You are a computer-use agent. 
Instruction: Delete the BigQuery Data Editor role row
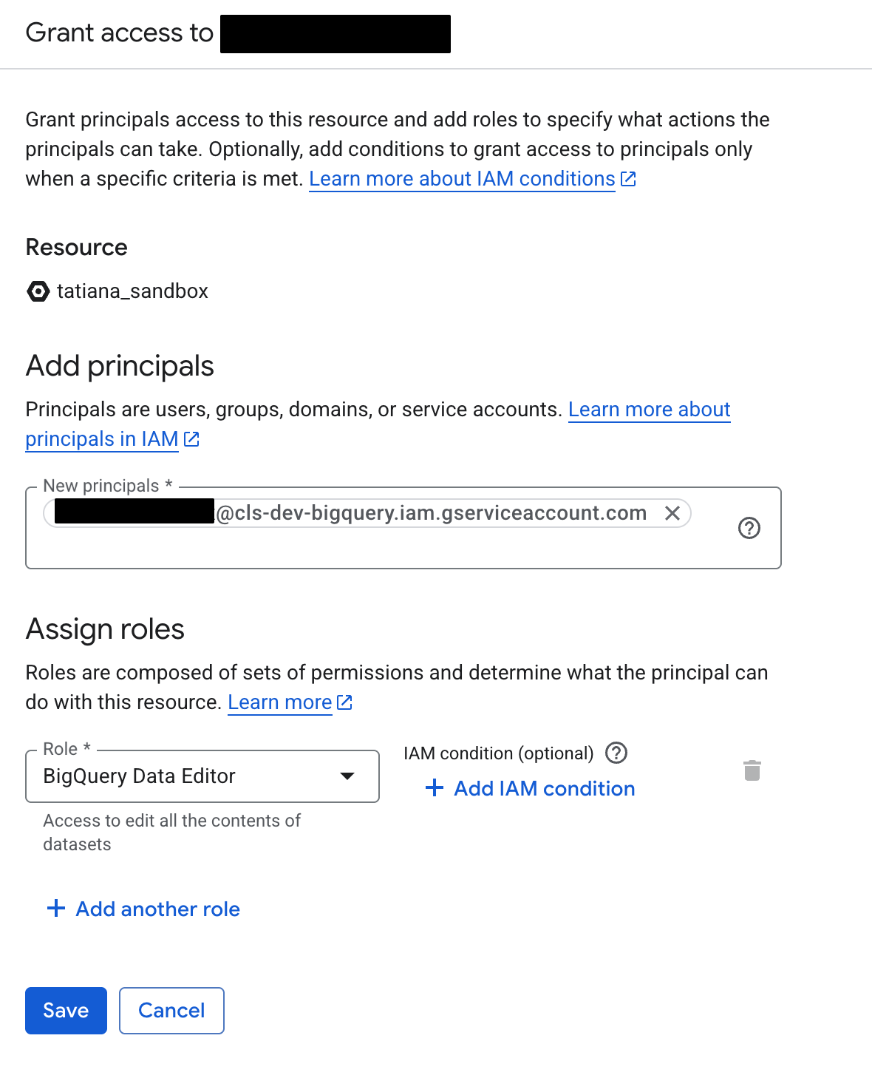[753, 770]
